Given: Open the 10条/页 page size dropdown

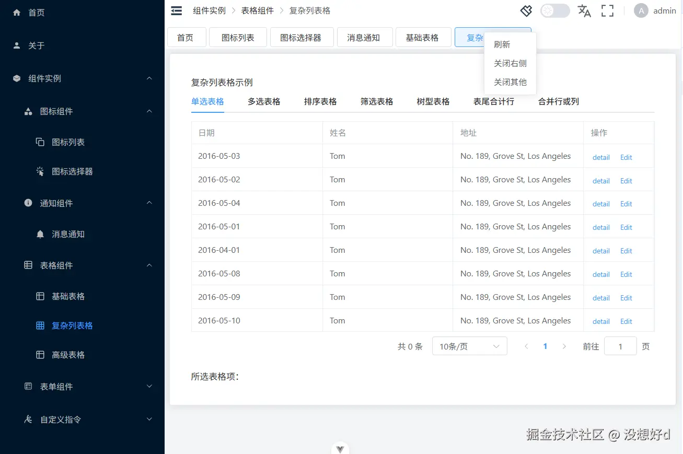Looking at the screenshot, I should click(470, 346).
